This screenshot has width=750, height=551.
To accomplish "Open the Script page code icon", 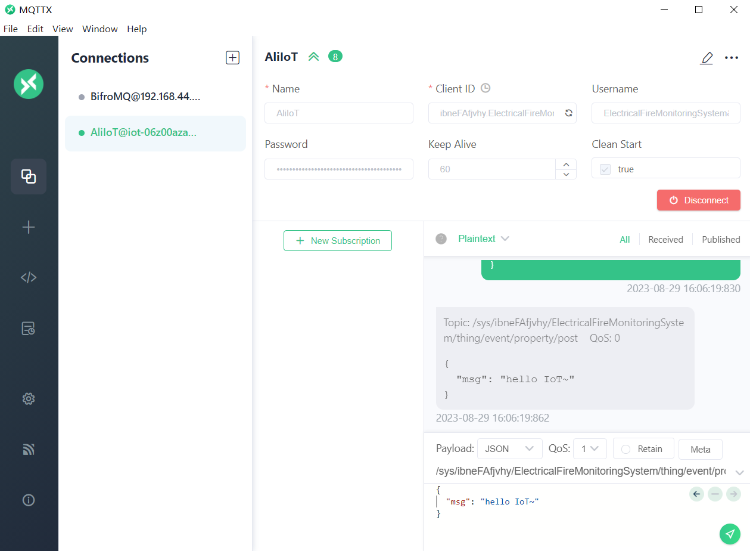I will (29, 277).
